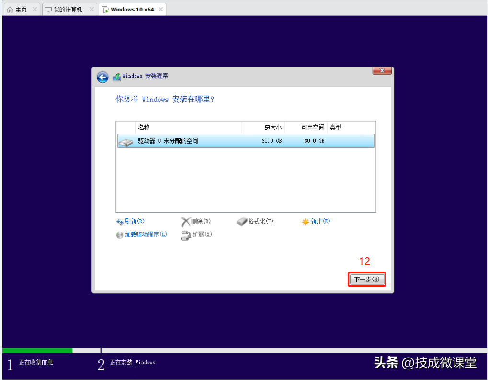Click free space 60.0 GB cell
Viewport: 488px width, 380px height.
tap(314, 141)
